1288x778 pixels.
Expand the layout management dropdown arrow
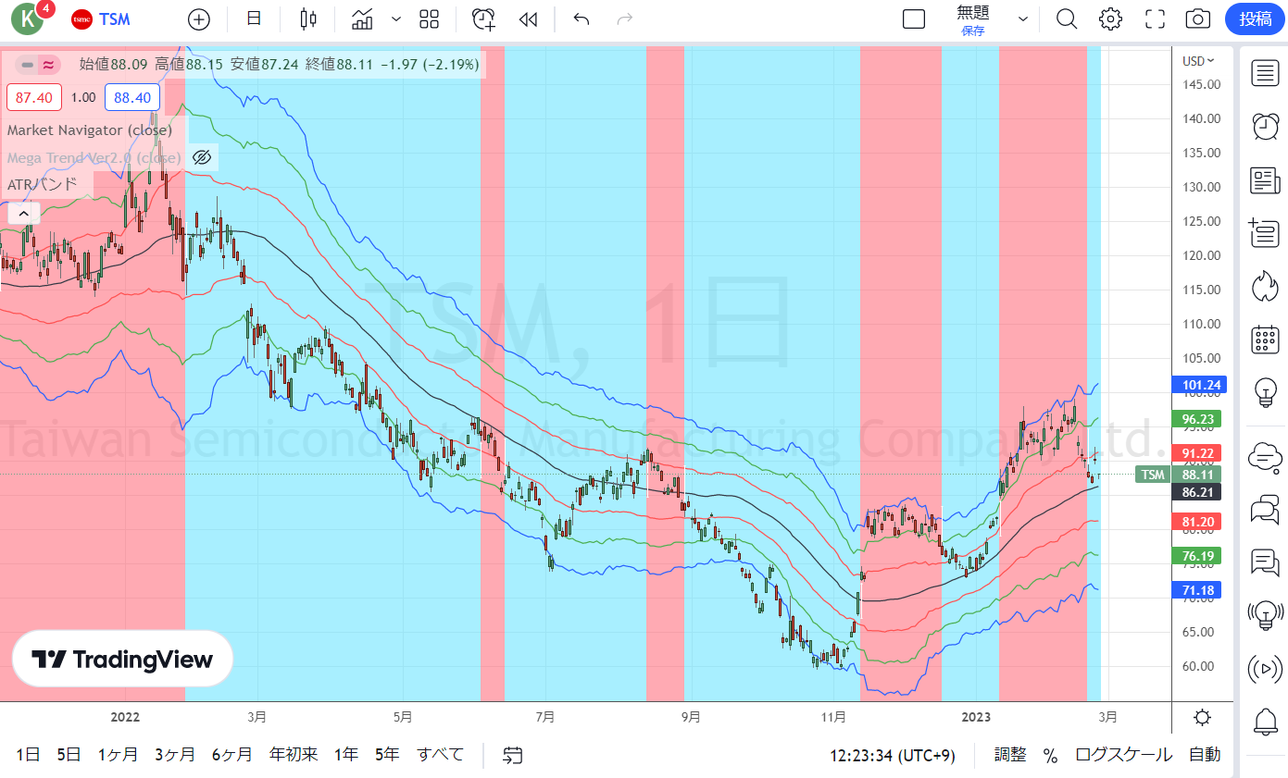(x=1023, y=19)
